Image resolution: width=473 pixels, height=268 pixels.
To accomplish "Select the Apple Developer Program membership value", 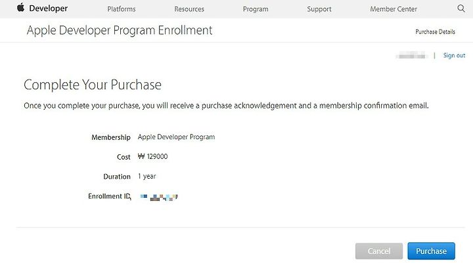I will click(x=177, y=137).
